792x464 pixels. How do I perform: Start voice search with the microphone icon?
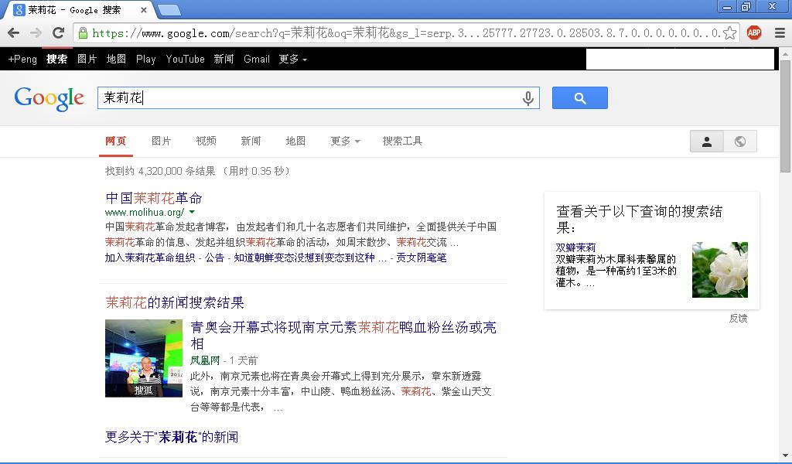click(527, 98)
